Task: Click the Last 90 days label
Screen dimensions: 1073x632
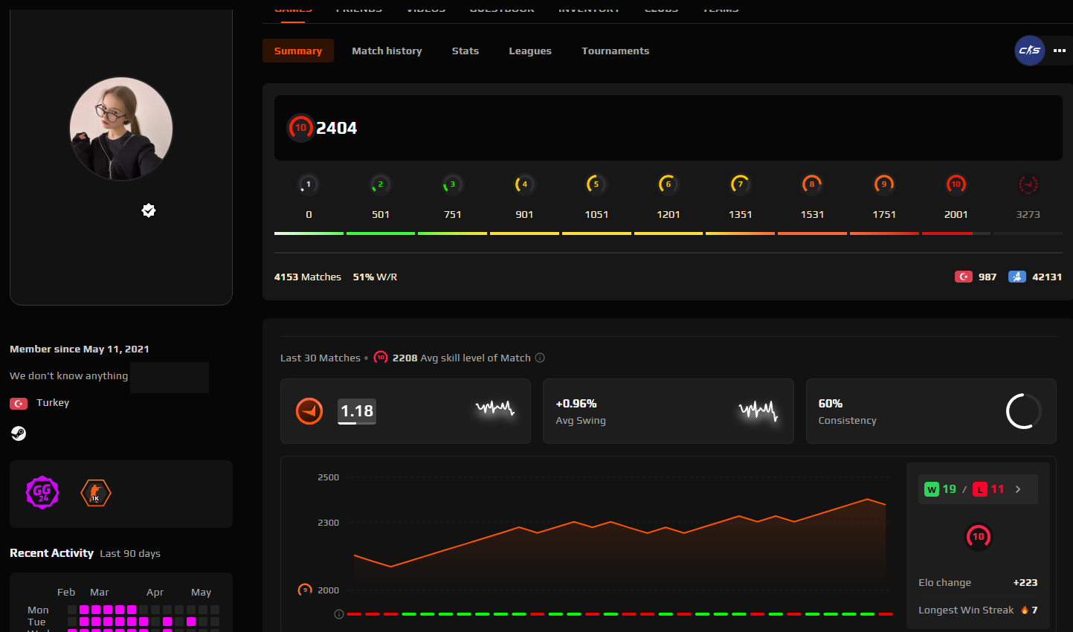Action: pyautogui.click(x=130, y=554)
